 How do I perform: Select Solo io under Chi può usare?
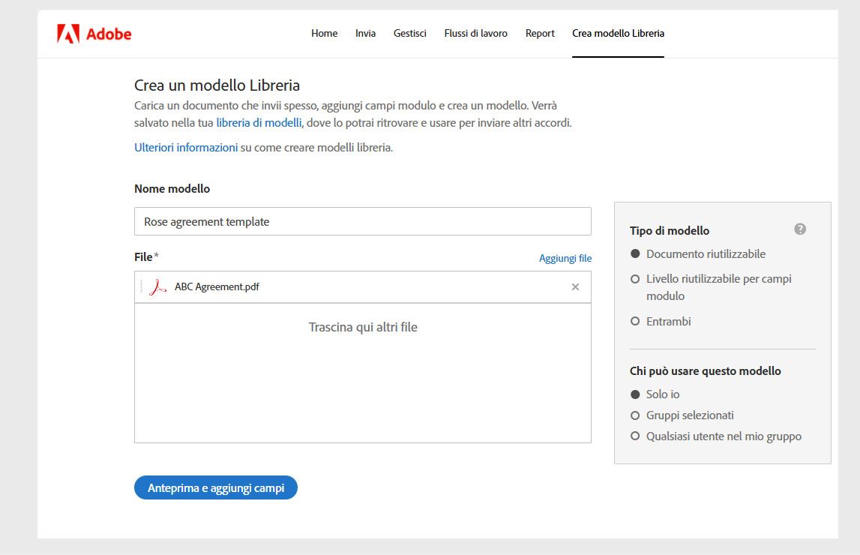(x=635, y=394)
